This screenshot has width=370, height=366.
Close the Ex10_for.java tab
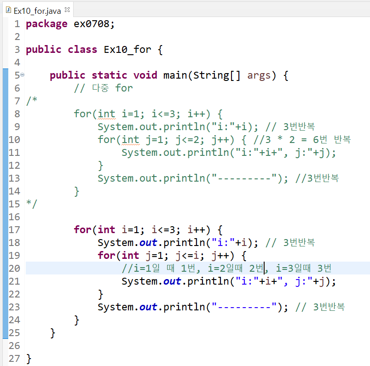coord(67,10)
